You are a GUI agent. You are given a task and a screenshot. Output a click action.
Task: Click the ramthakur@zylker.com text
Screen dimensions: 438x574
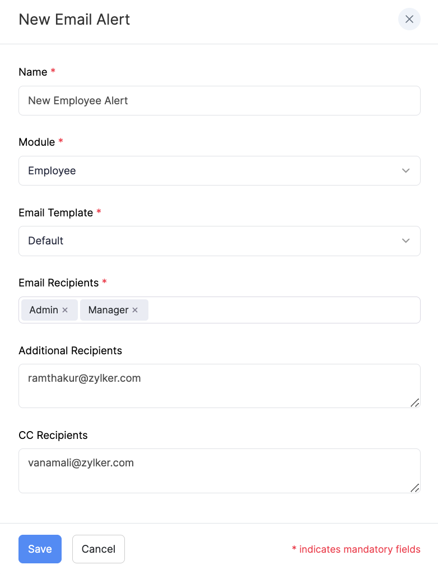point(84,378)
